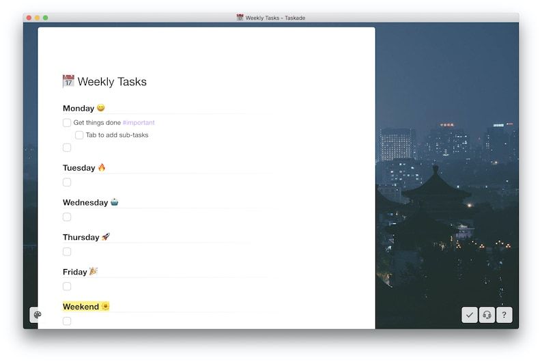Click the checkmark button at bottom right

coord(469,315)
